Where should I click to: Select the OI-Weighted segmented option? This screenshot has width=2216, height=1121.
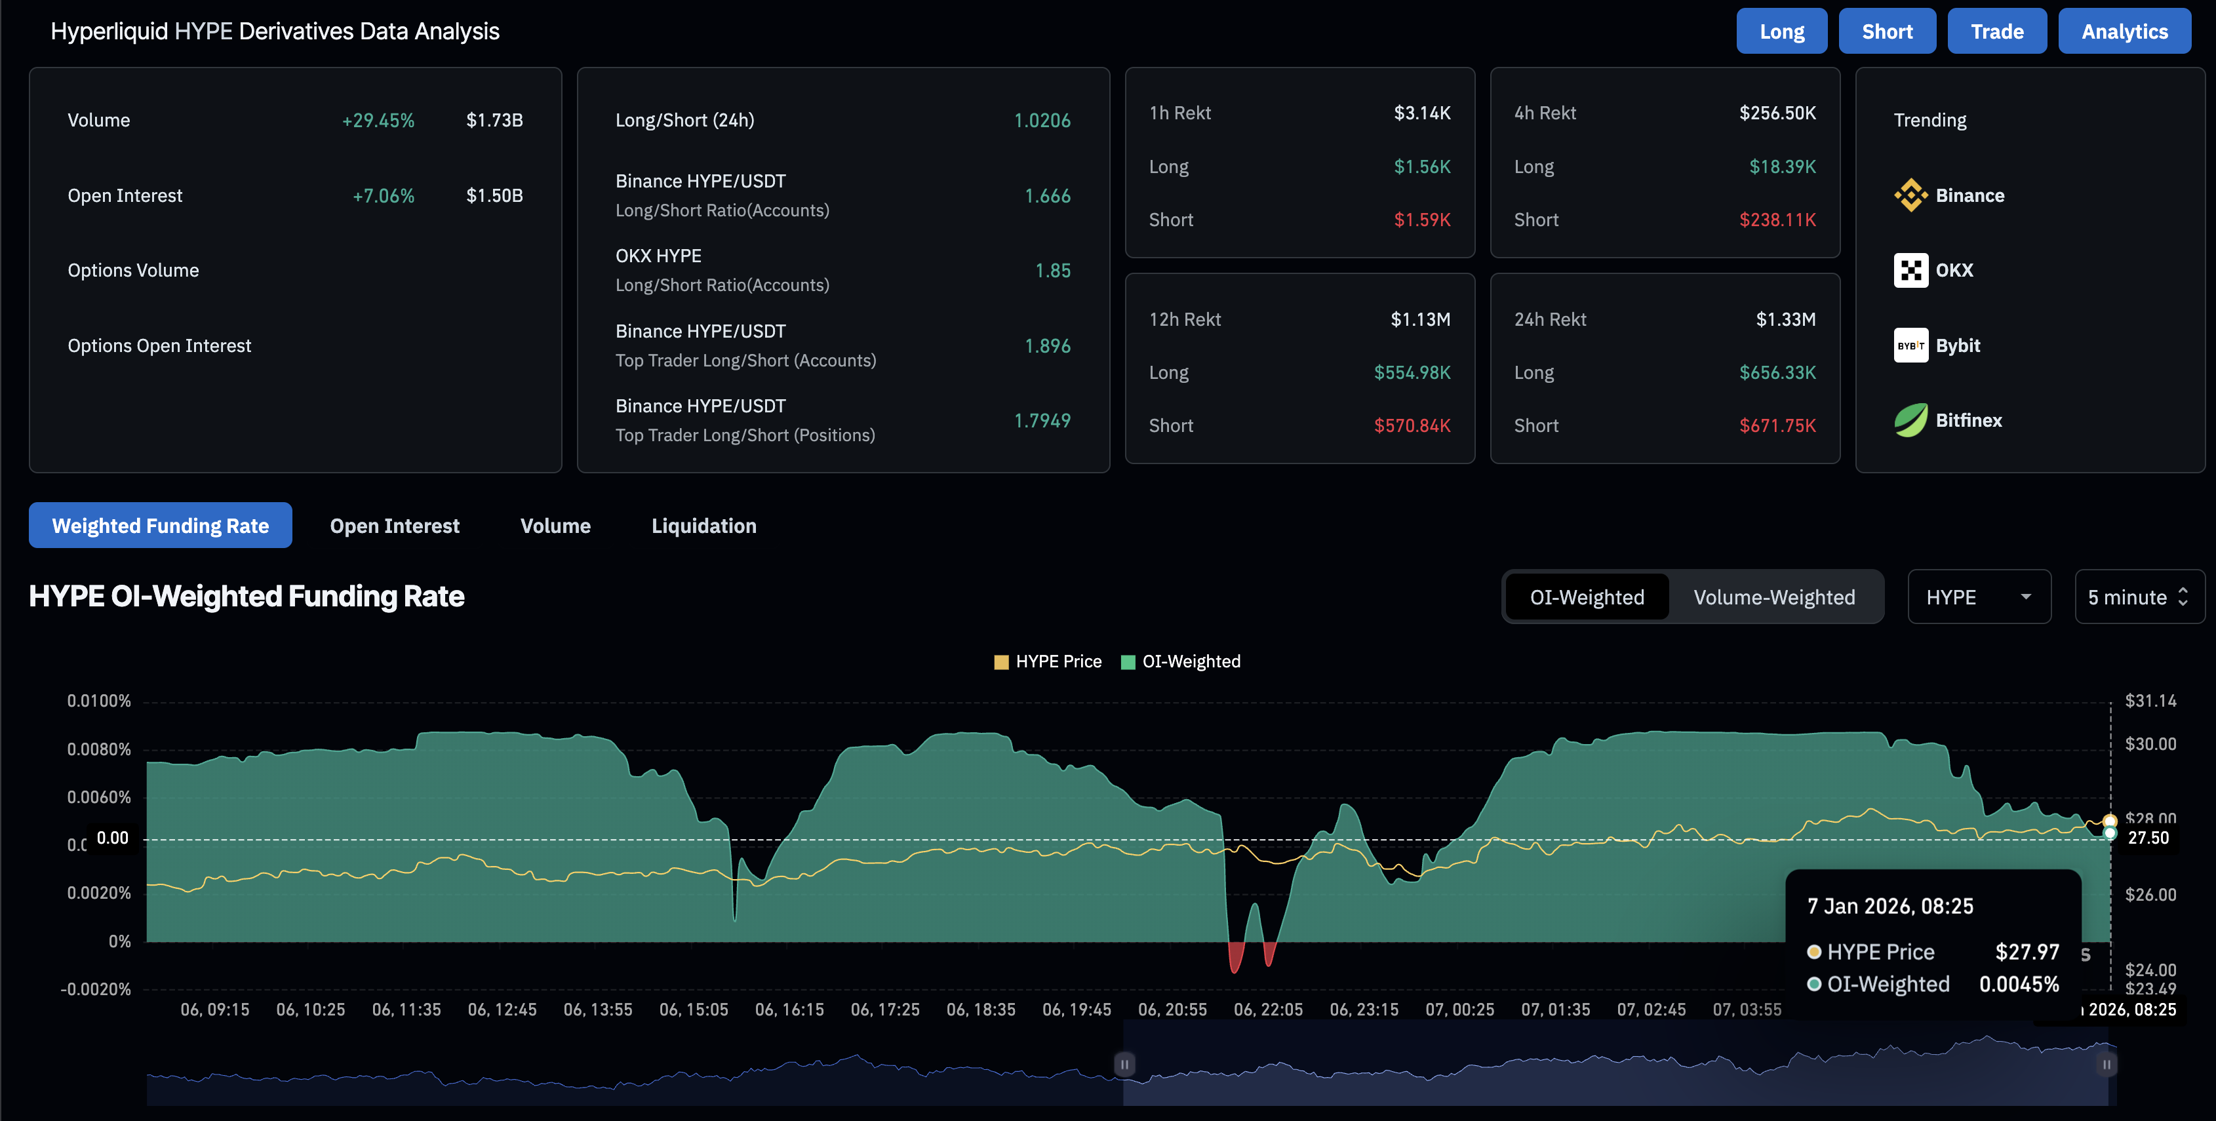1585,596
